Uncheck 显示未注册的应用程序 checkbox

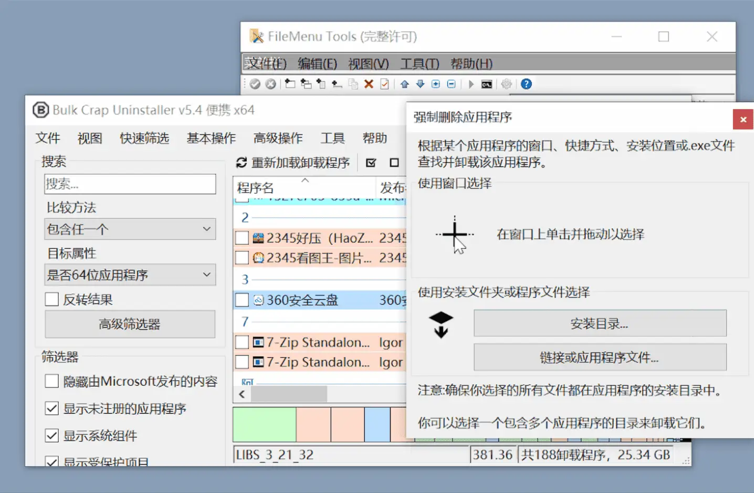click(51, 408)
